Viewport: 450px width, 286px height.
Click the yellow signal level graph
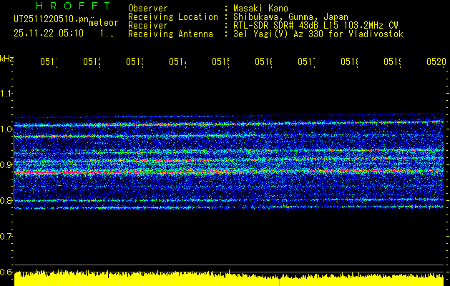229,280
